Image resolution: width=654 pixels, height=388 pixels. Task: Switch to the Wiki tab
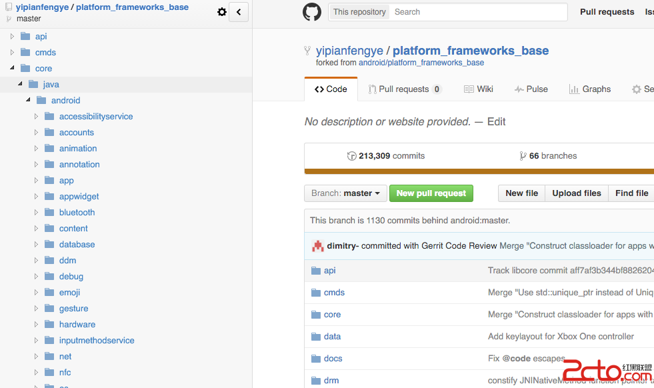coord(478,89)
